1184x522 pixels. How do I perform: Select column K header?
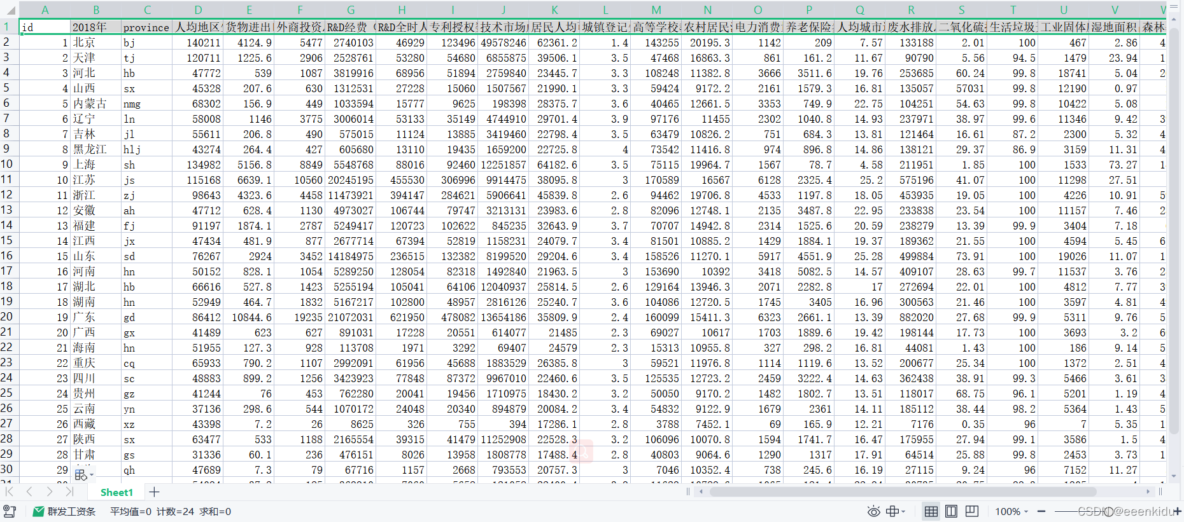[x=554, y=10]
